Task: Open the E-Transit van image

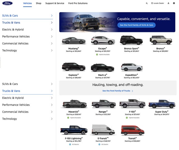Action: click(103, 130)
